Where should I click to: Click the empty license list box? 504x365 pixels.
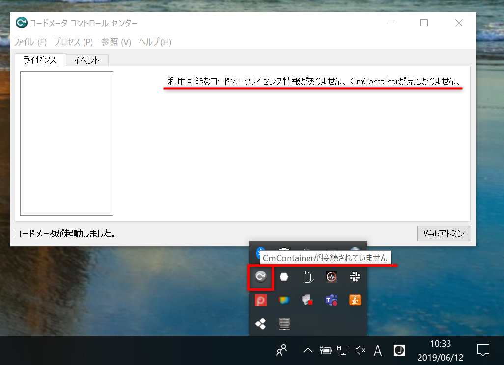(67, 143)
